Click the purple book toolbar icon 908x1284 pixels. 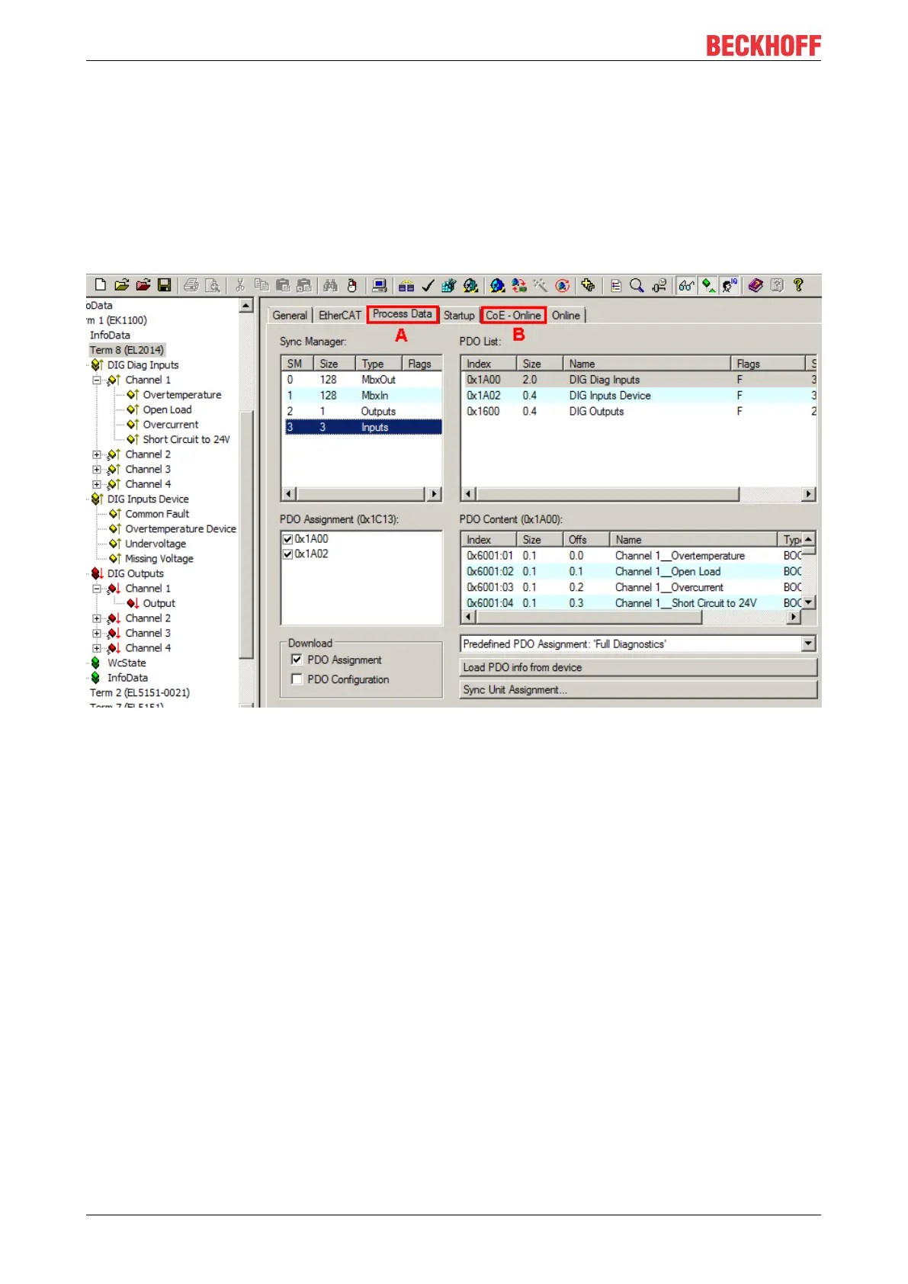756,285
